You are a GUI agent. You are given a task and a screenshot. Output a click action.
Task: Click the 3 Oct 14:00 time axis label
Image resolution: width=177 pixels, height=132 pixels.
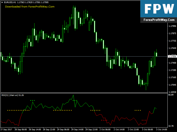tap(162, 130)
